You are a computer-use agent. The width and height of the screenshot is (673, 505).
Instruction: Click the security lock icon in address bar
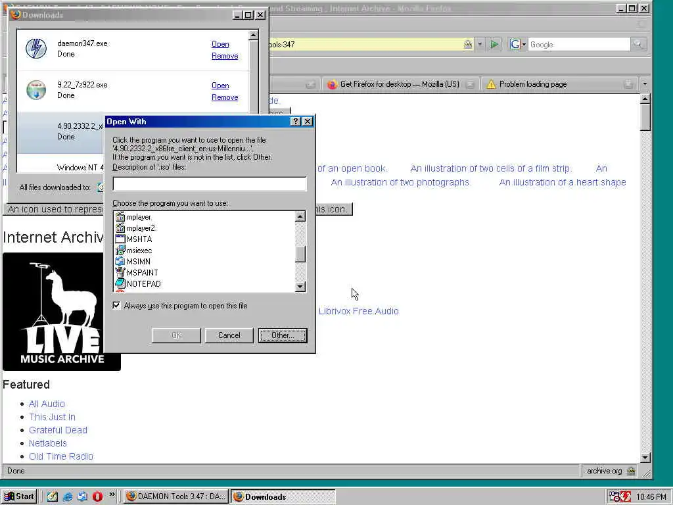click(468, 44)
